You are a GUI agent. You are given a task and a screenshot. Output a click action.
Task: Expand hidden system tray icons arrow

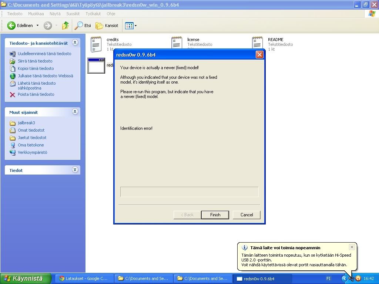(344, 278)
